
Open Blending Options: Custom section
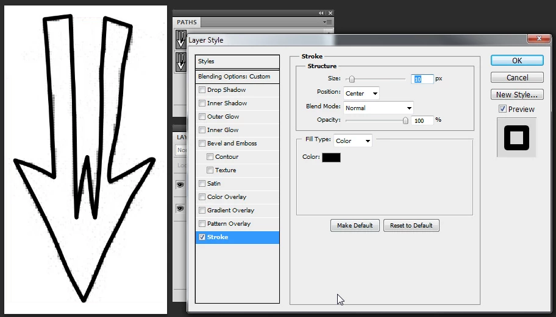(x=237, y=77)
